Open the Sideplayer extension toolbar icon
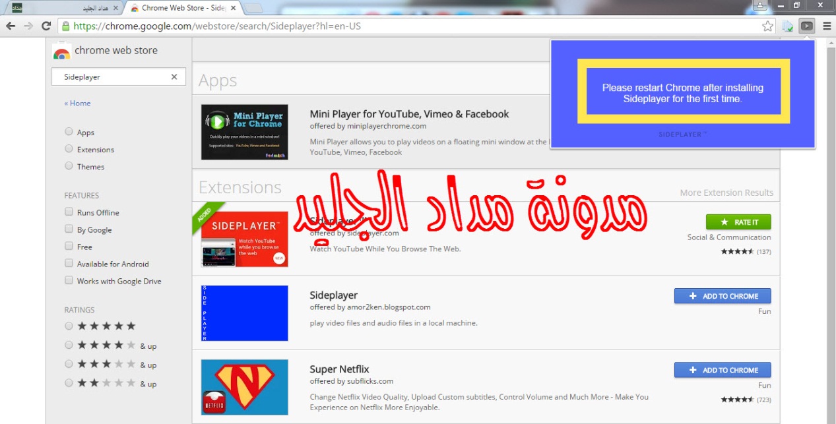Screen dimensions: 836x424 pos(806,26)
